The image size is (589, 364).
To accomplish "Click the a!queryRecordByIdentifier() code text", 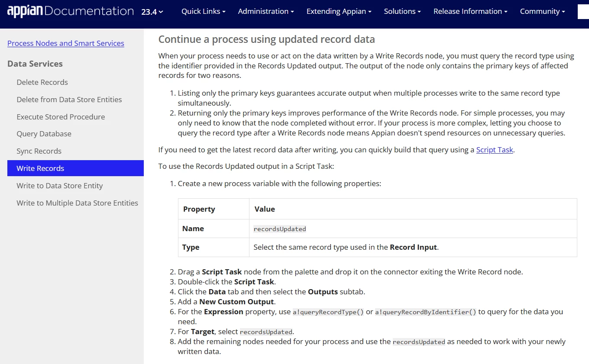I will (426, 312).
